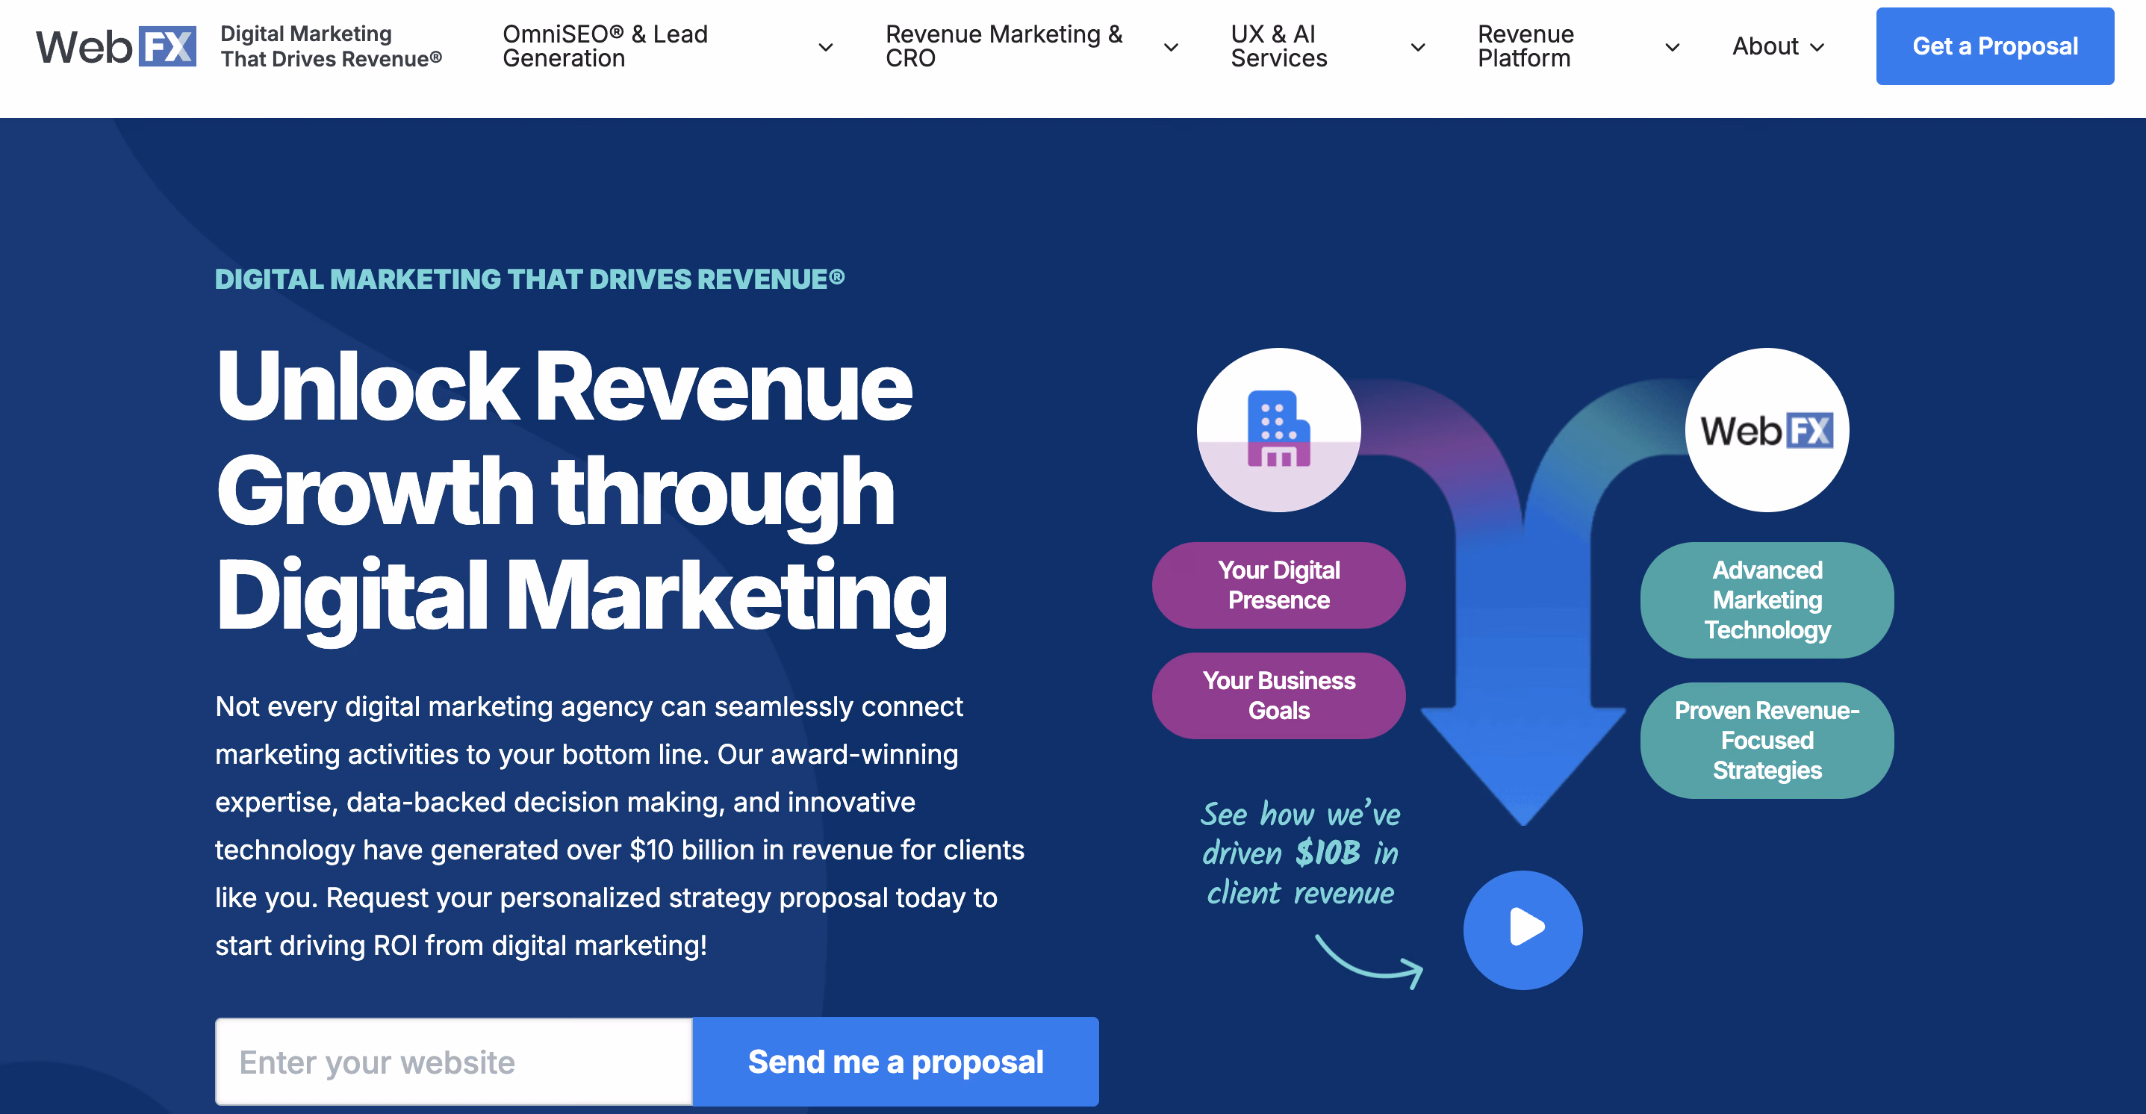The height and width of the screenshot is (1114, 2146).
Task: Click 'DIGITAL MARKETING THAT DRIVES REVENUE' teal heading
Action: coord(530,278)
